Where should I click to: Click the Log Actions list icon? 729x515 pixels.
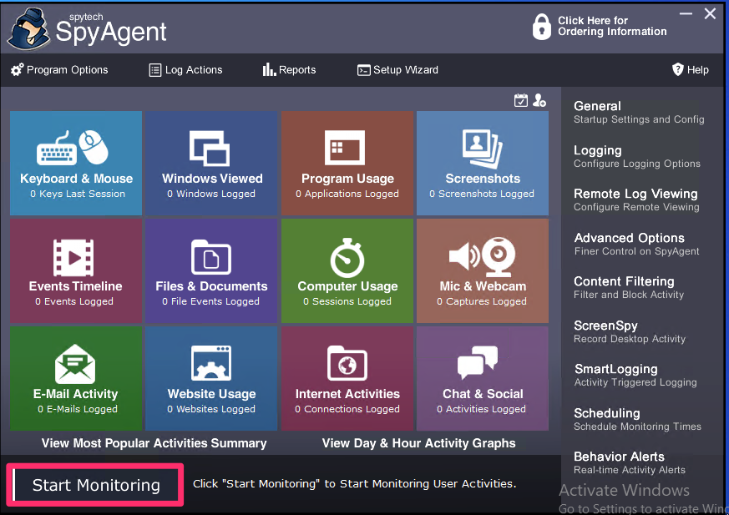[154, 70]
